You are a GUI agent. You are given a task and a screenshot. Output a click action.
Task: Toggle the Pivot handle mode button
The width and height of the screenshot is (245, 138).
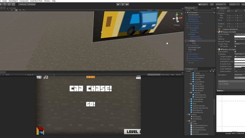[x=23, y=4]
